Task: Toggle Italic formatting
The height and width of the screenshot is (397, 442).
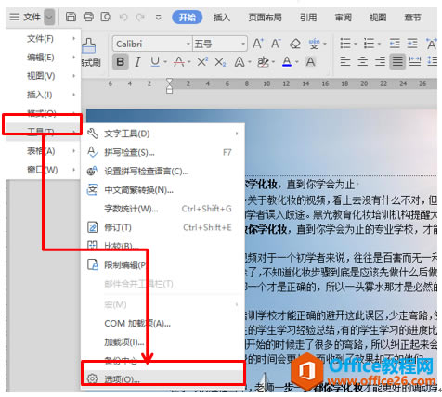Action: [138, 62]
